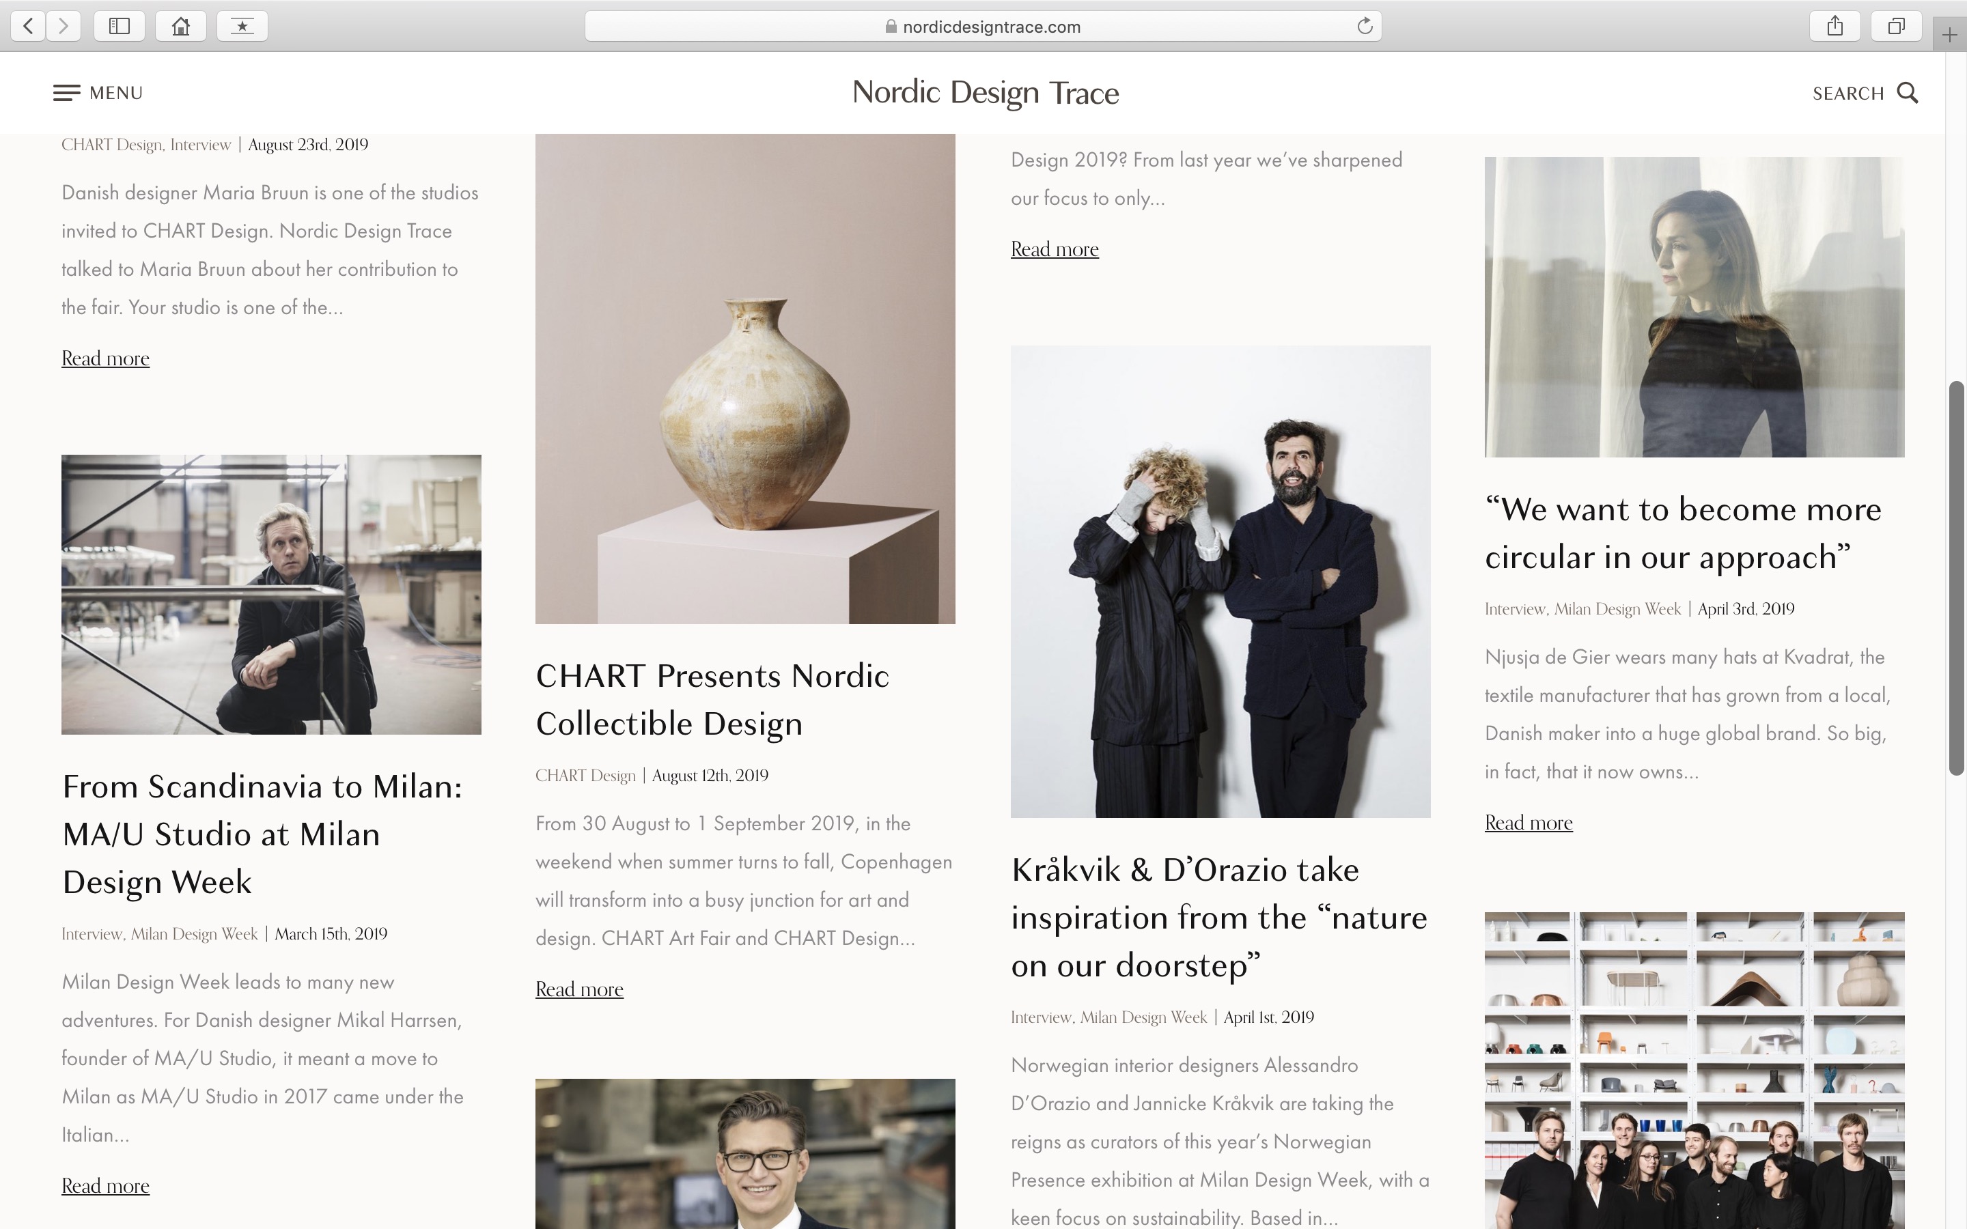This screenshot has height=1229, width=1967.
Task: Click the team in front of shelves photo
Action: 1694,1071
